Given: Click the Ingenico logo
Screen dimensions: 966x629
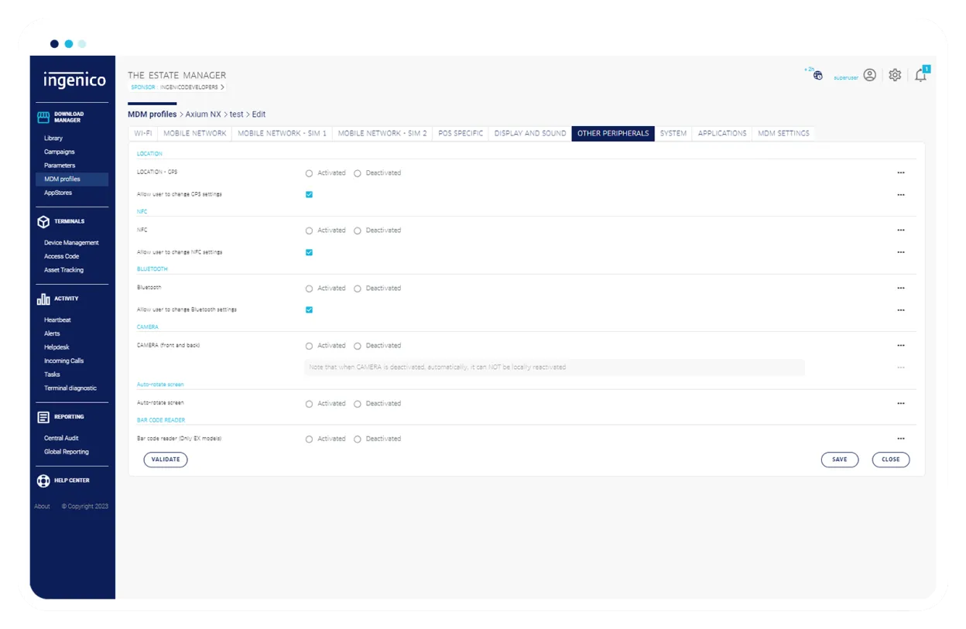Looking at the screenshot, I should tap(74, 80).
